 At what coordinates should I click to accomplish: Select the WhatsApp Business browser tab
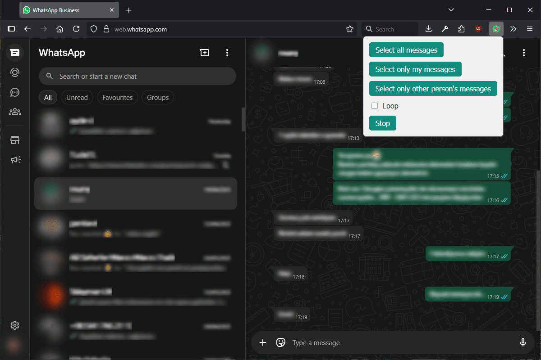point(69,10)
